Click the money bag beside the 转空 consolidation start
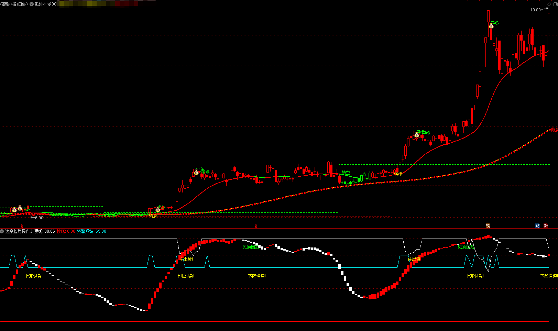 (x=196, y=173)
